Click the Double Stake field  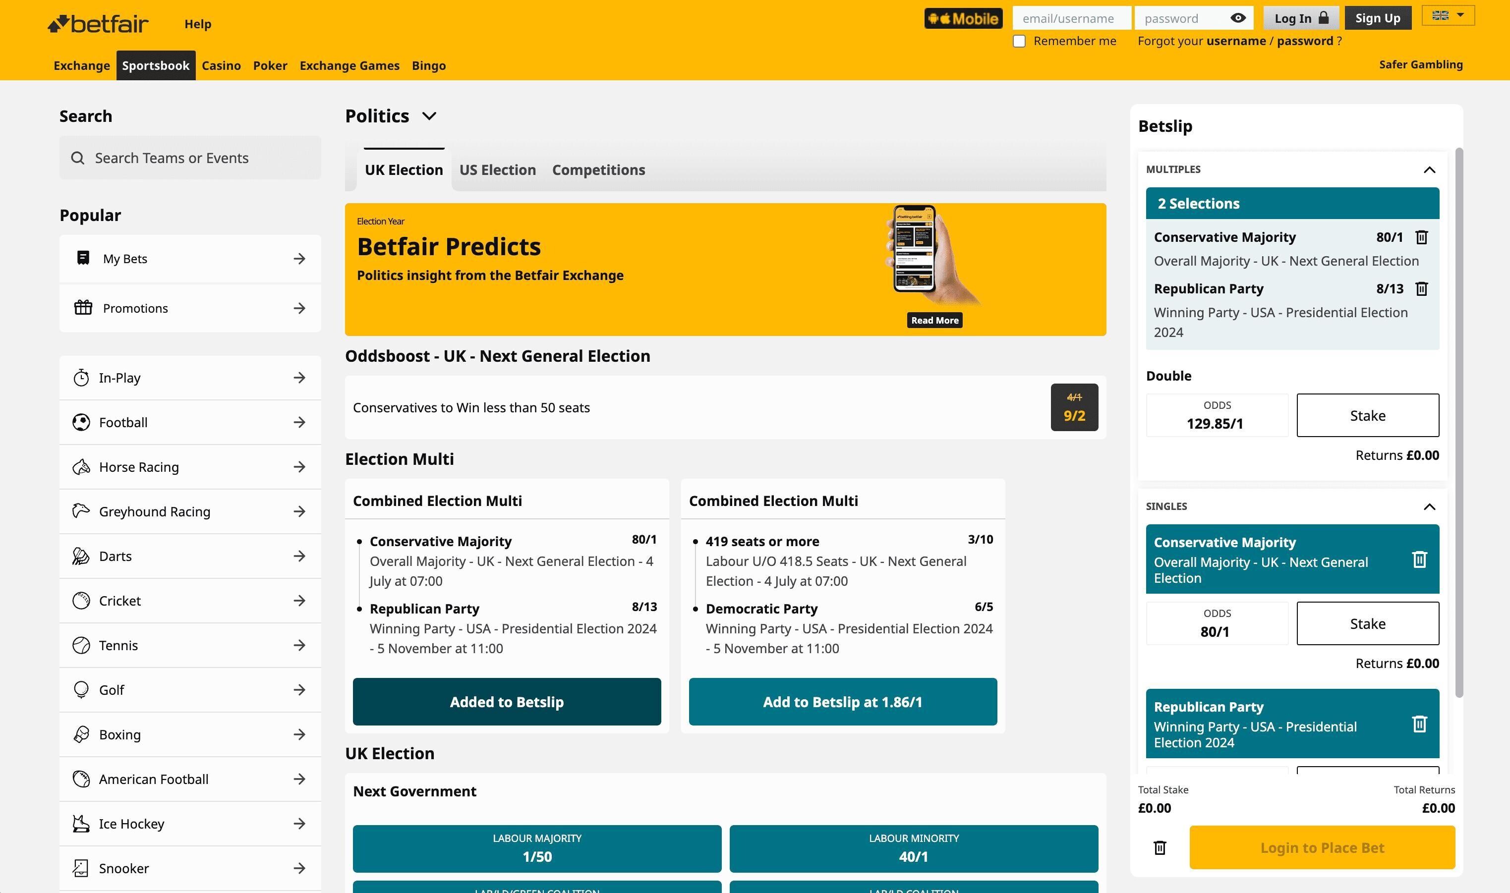coord(1367,415)
